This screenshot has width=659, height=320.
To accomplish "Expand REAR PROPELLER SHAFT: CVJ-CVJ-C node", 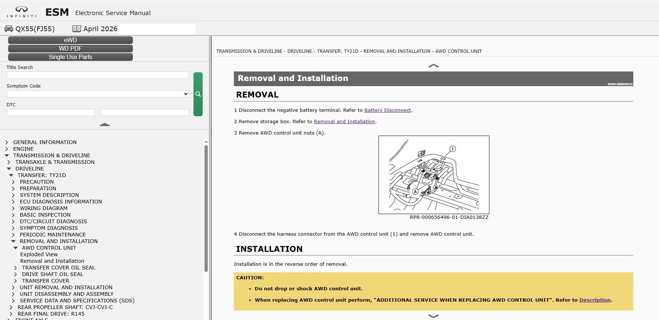I will point(11,307).
